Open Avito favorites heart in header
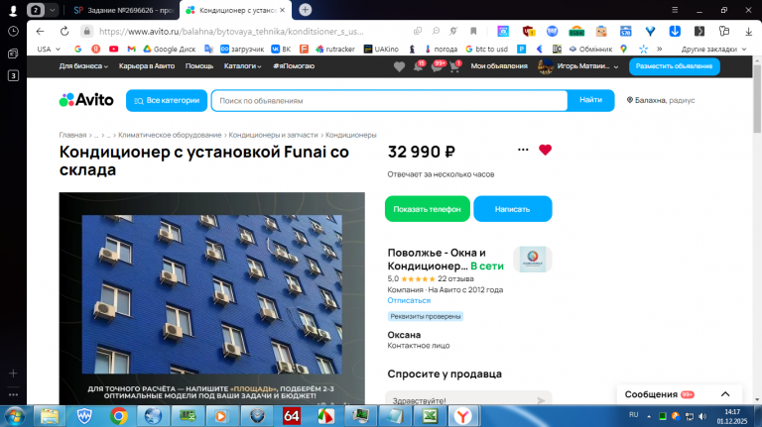Image resolution: width=762 pixels, height=427 pixels. 399,67
